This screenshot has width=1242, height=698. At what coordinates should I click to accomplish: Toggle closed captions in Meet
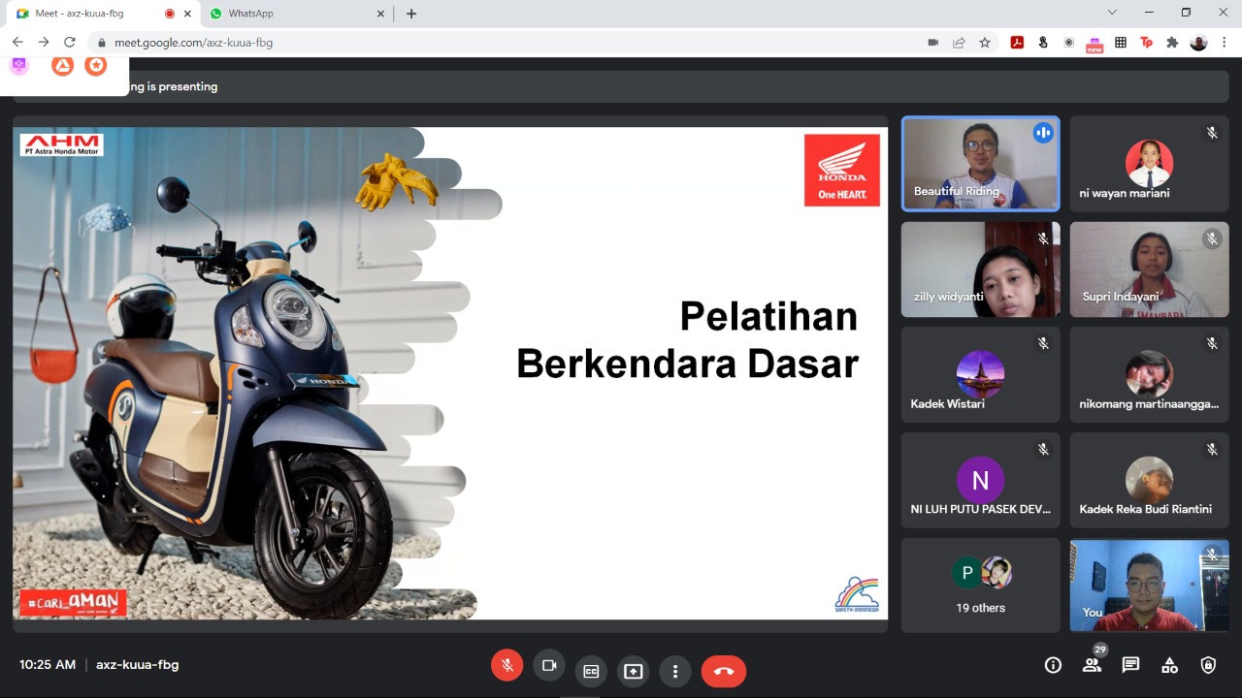pyautogui.click(x=591, y=671)
